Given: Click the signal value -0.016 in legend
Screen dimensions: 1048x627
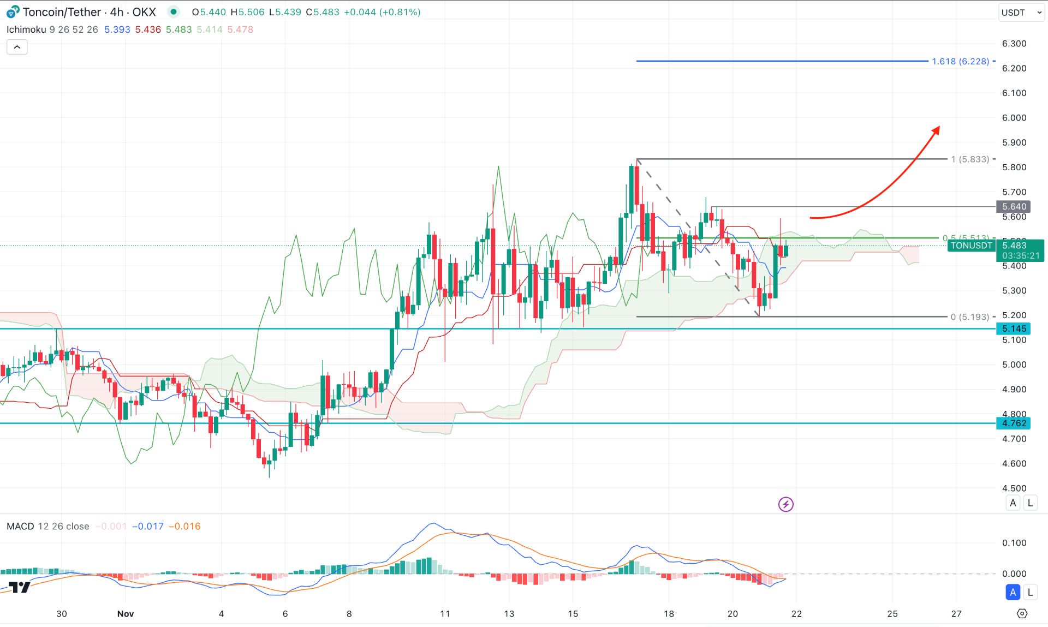Looking at the screenshot, I should tap(184, 526).
